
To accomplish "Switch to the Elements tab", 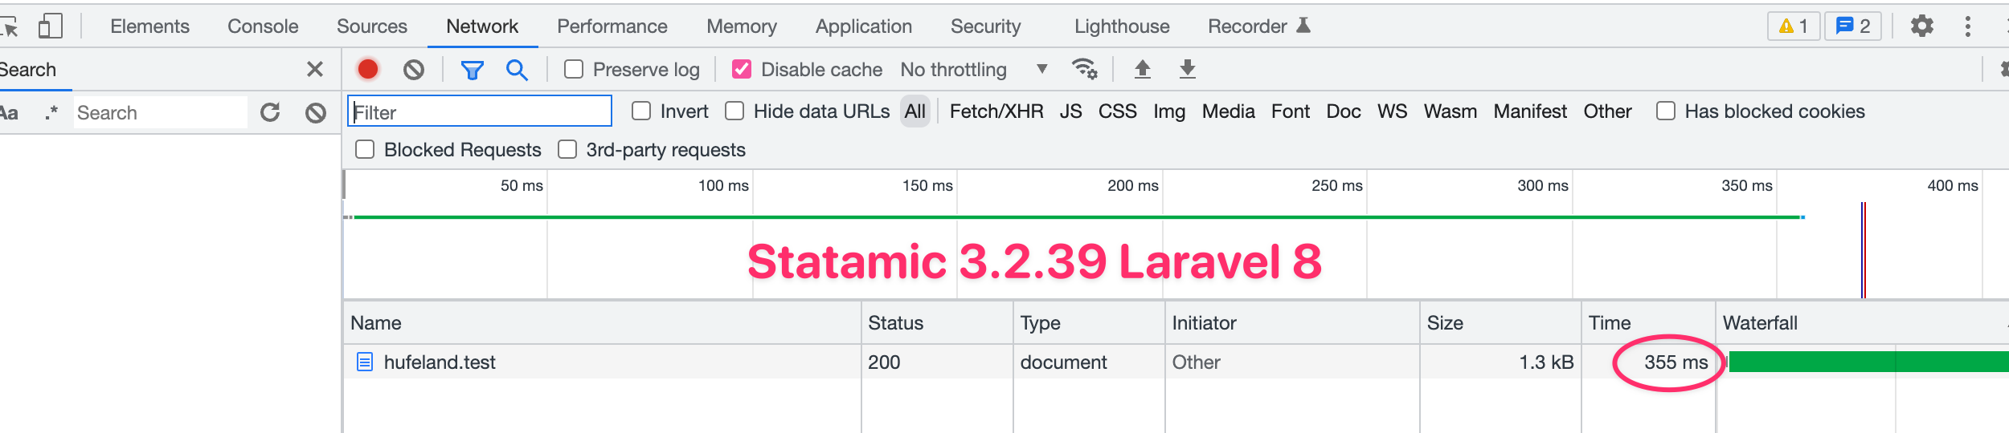I will click(x=149, y=26).
